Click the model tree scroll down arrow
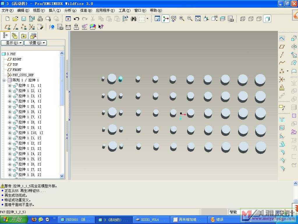The width and height of the screenshot is (298, 224). 62,176
